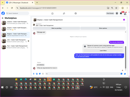This screenshot has height=97, width=130.
Task: Click the More options button
Action: (103, 28)
